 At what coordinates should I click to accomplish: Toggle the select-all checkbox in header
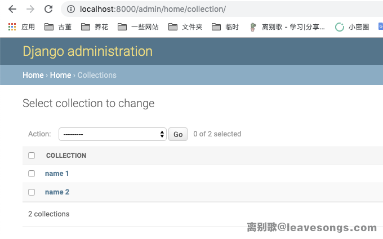[32, 156]
